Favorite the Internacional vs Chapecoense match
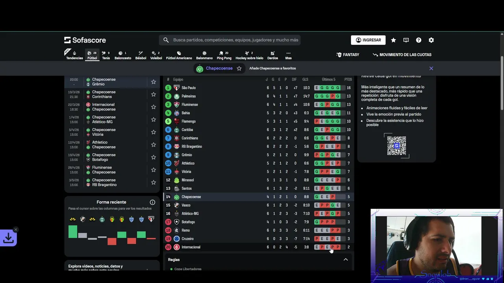 tap(154, 107)
